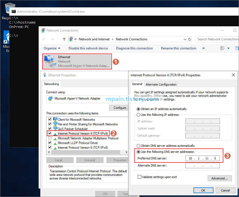The width and height of the screenshot is (239, 197).
Task: Click the address bar control panel icon
Action: [71, 39]
